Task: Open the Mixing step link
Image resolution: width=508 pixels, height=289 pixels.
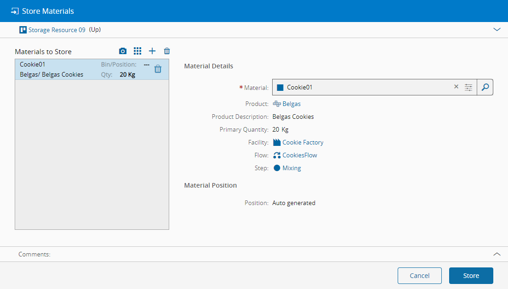Action: pyautogui.click(x=291, y=168)
